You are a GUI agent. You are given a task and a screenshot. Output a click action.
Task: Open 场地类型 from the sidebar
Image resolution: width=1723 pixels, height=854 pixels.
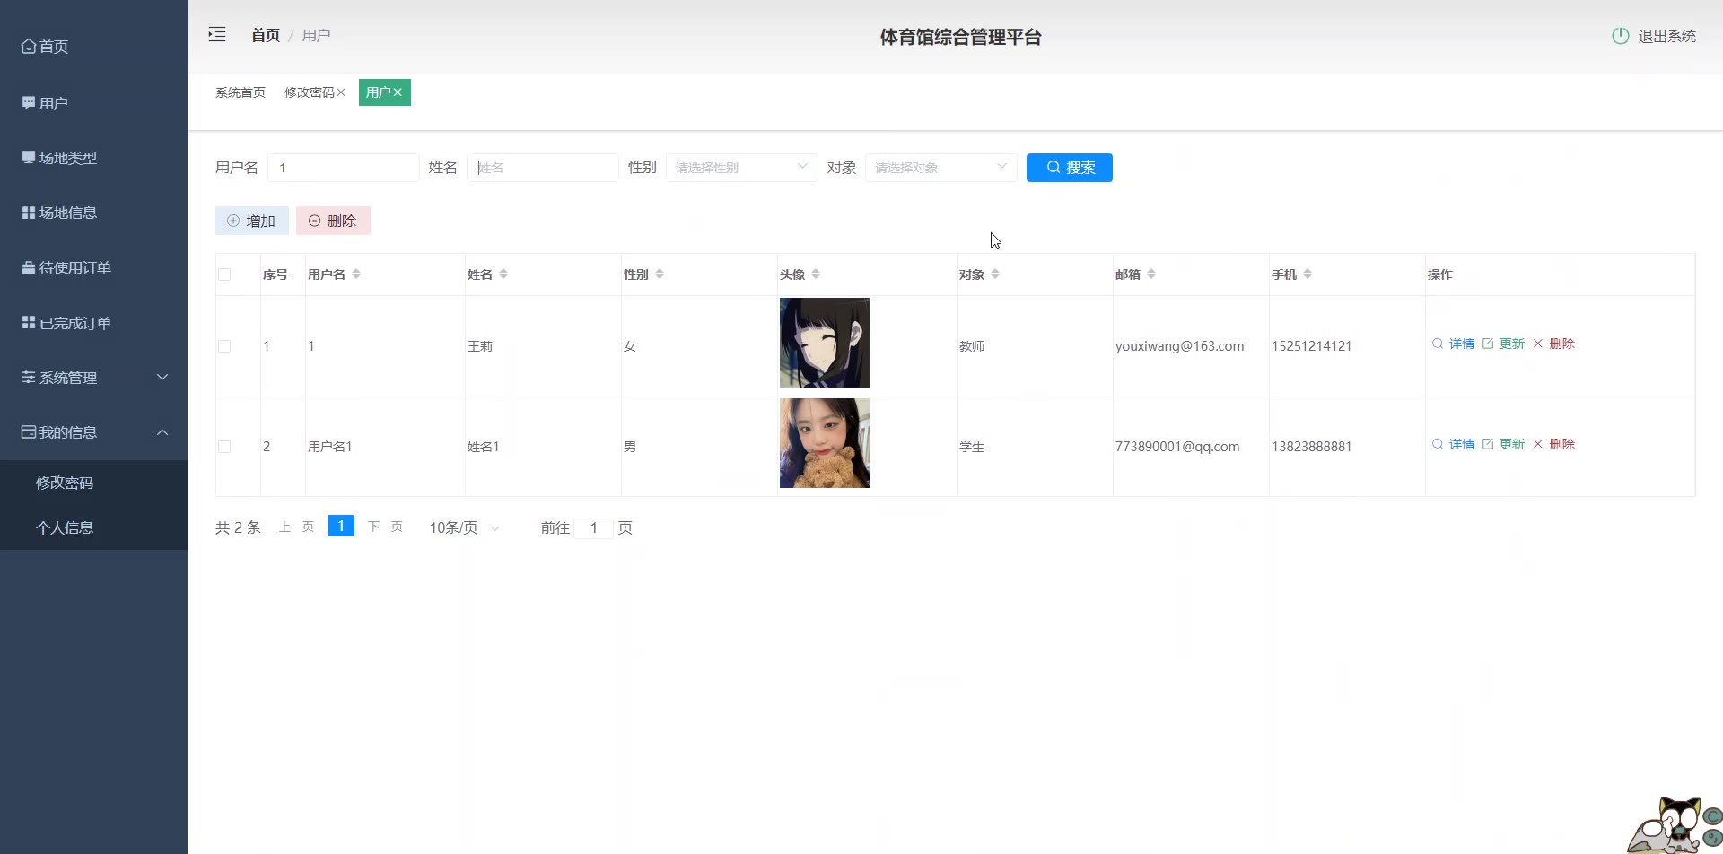point(67,158)
